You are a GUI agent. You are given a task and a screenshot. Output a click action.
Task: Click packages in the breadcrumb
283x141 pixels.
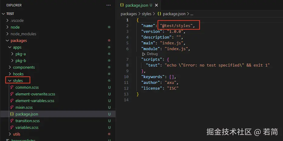click(x=129, y=14)
